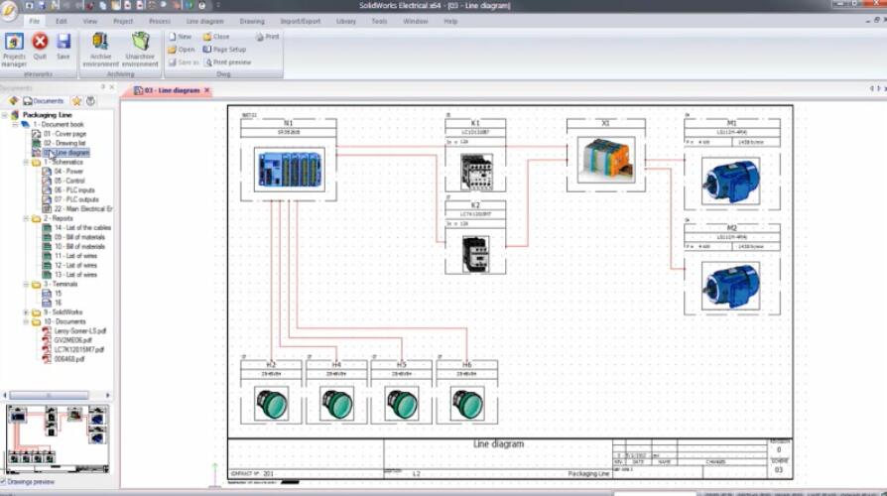
Task: Open the Import/Export ribbon tab
Action: click(301, 21)
